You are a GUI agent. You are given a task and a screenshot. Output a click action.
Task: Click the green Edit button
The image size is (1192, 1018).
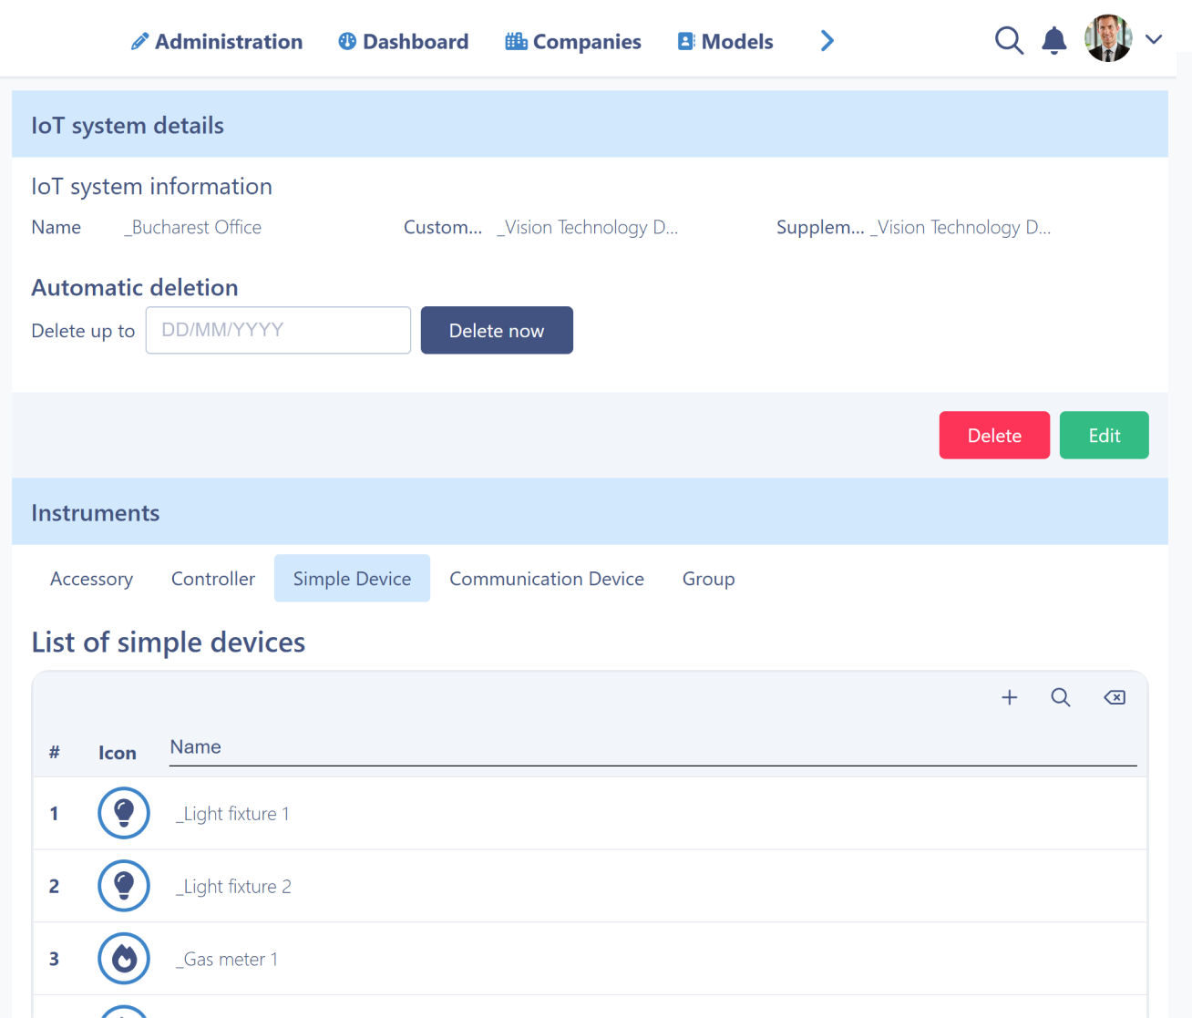[1104, 436]
